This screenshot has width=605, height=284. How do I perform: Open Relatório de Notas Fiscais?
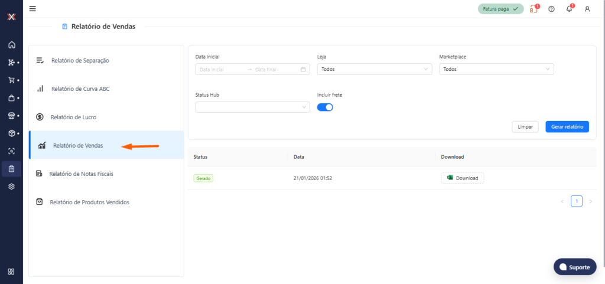pos(81,174)
